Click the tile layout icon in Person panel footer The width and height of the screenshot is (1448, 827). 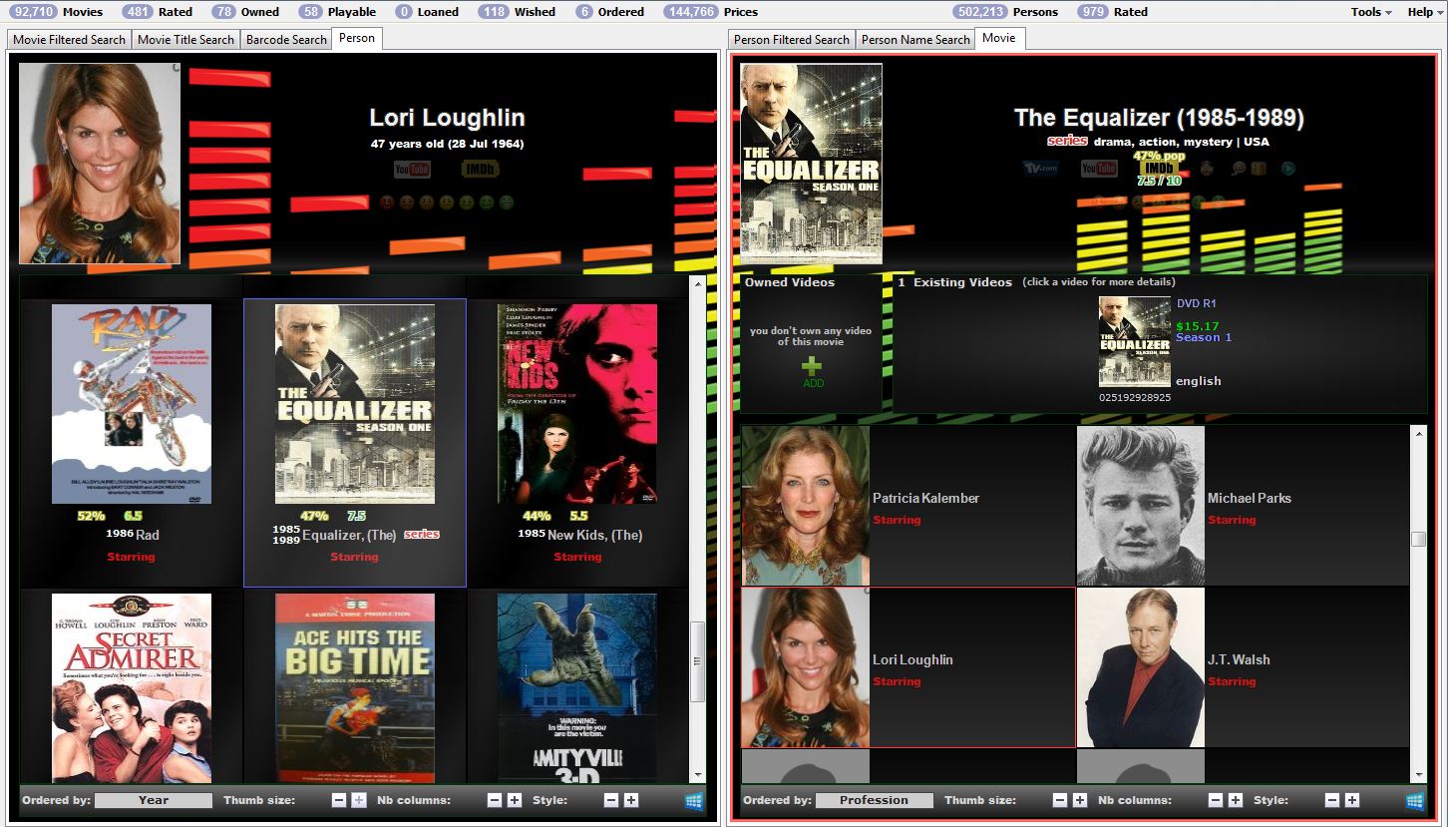point(694,800)
